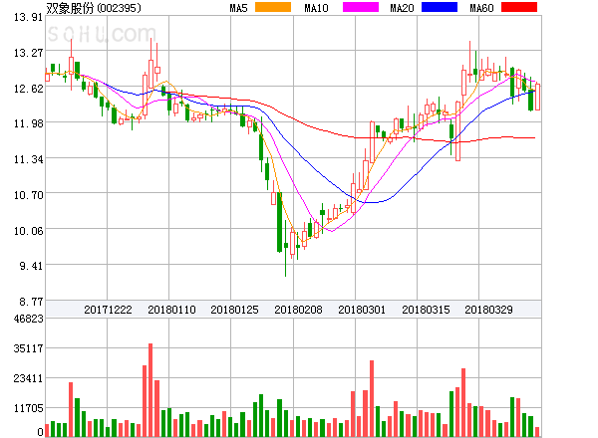Click the tall red volume bar in early March
The image size is (598, 438).
[x=372, y=398]
